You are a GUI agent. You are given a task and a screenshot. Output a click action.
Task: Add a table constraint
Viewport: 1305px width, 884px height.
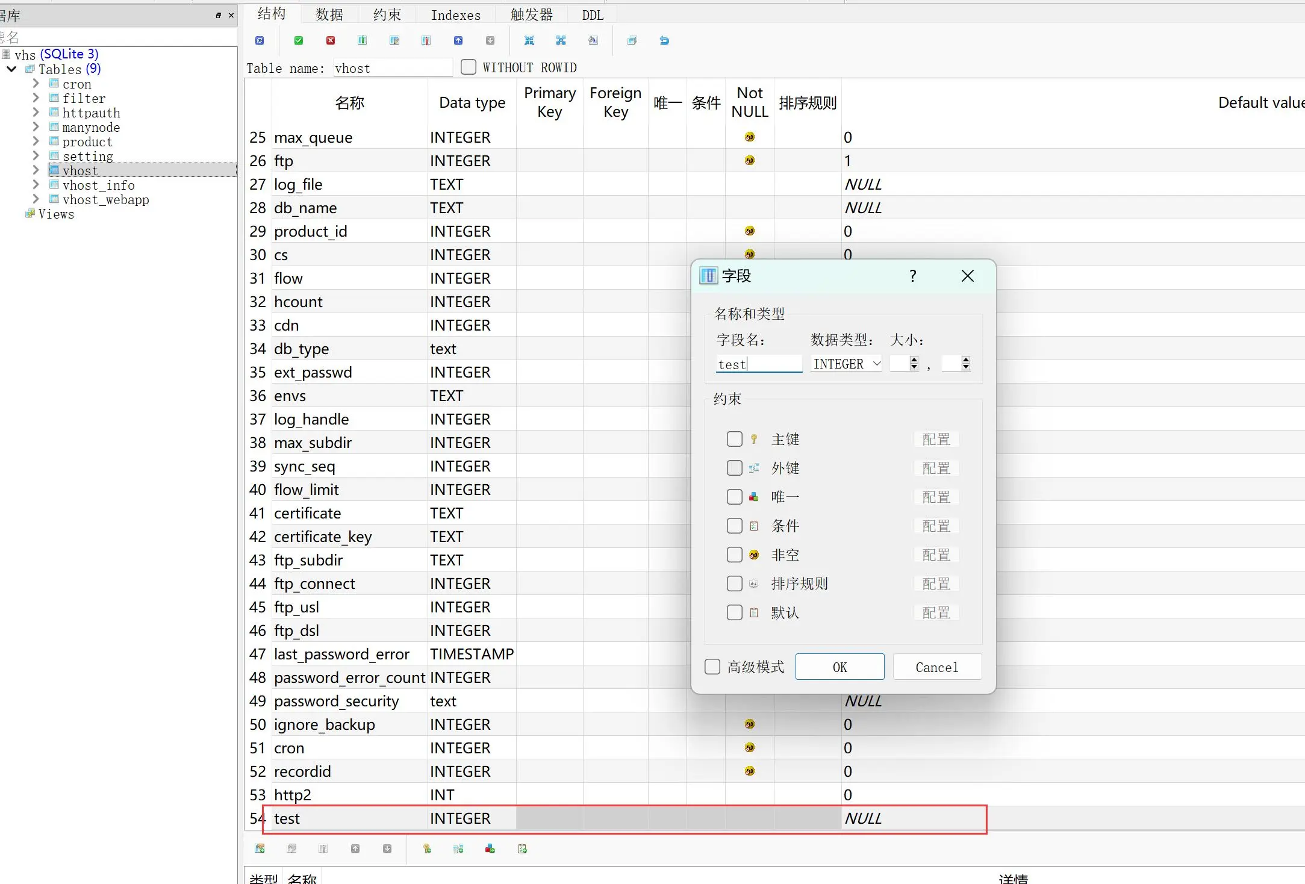point(260,848)
